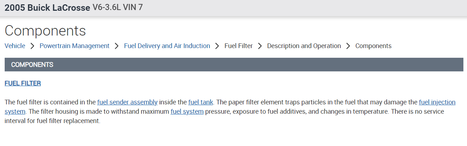Go to Fuel Delivery and Air Induction
Image resolution: width=467 pixels, height=146 pixels.
coord(167,46)
